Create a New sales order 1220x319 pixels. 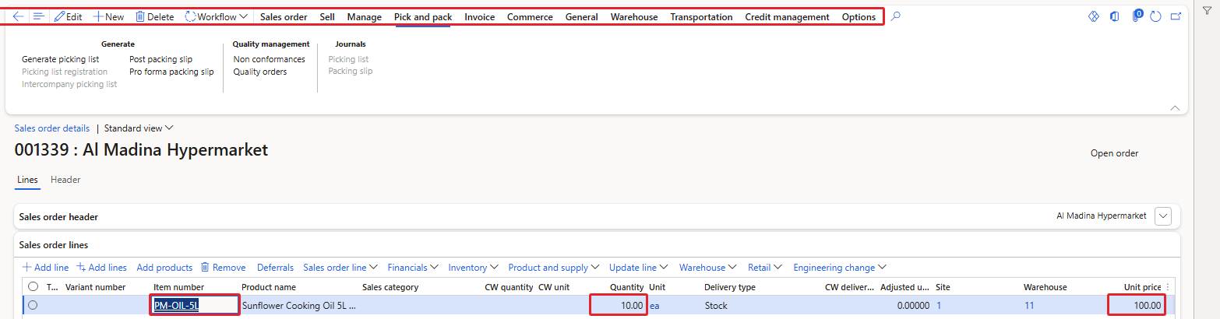(108, 16)
